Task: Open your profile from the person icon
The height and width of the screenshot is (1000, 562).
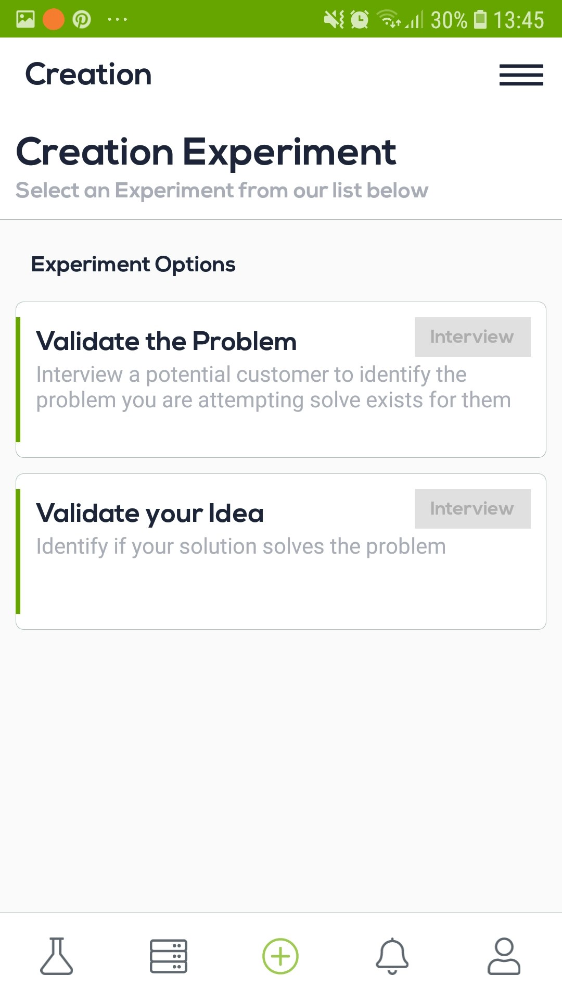Action: 504,956
